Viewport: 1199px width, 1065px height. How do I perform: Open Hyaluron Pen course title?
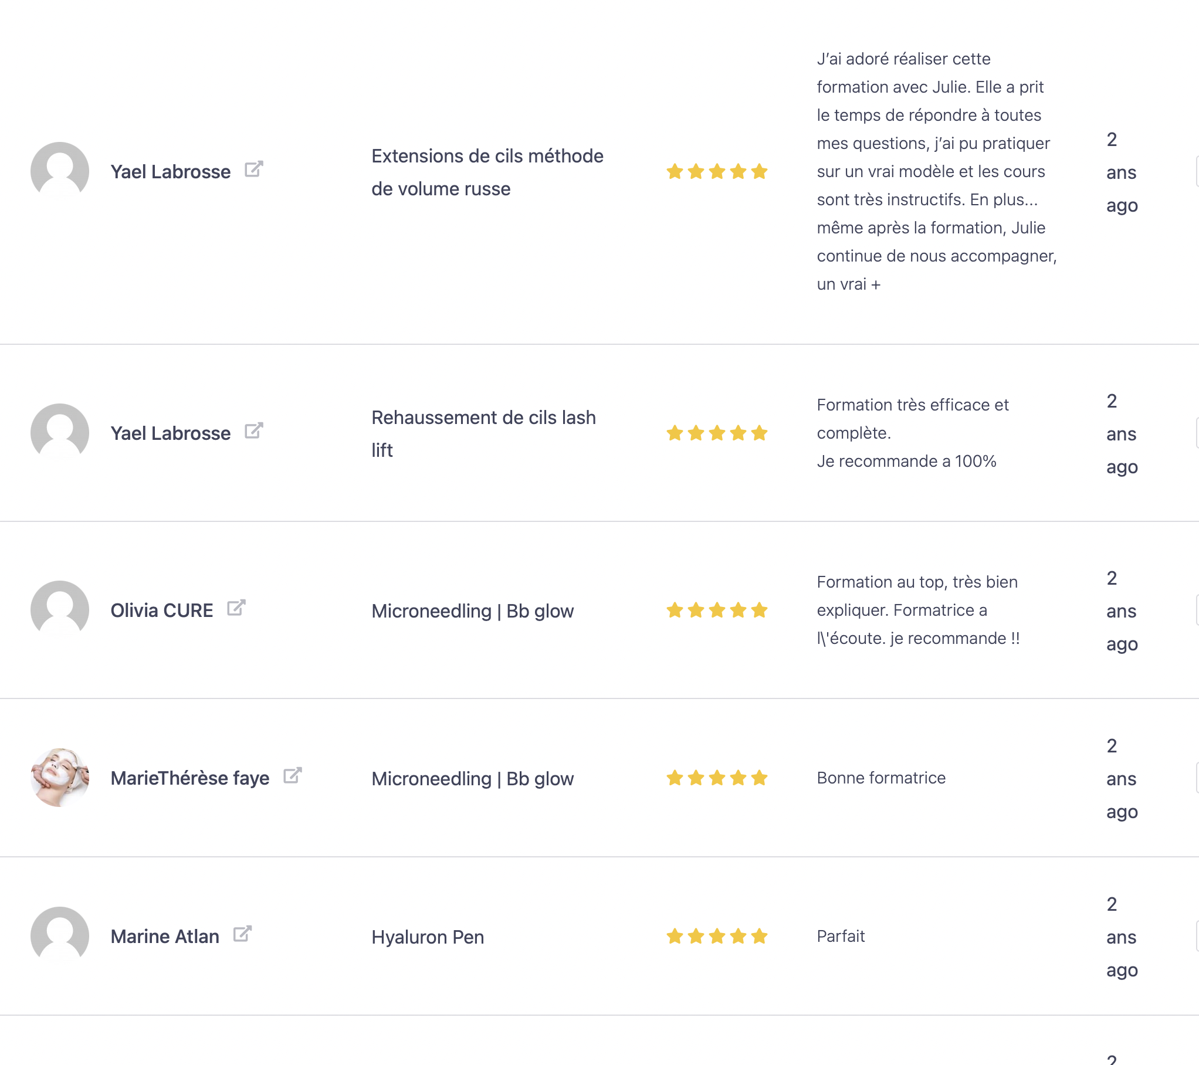pyautogui.click(x=428, y=937)
